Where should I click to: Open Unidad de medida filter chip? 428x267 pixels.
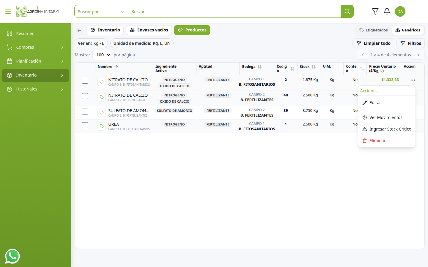(142, 43)
